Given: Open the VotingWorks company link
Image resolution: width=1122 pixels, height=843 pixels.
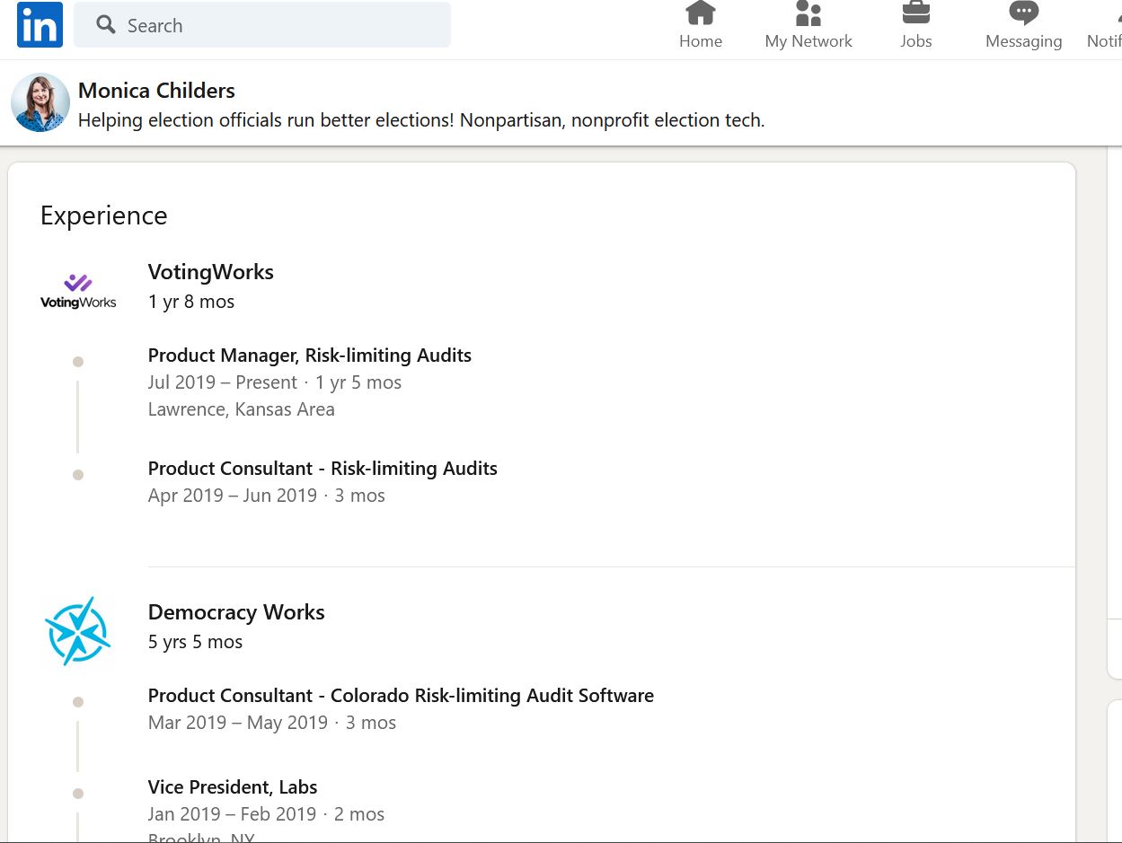Looking at the screenshot, I should 211,272.
